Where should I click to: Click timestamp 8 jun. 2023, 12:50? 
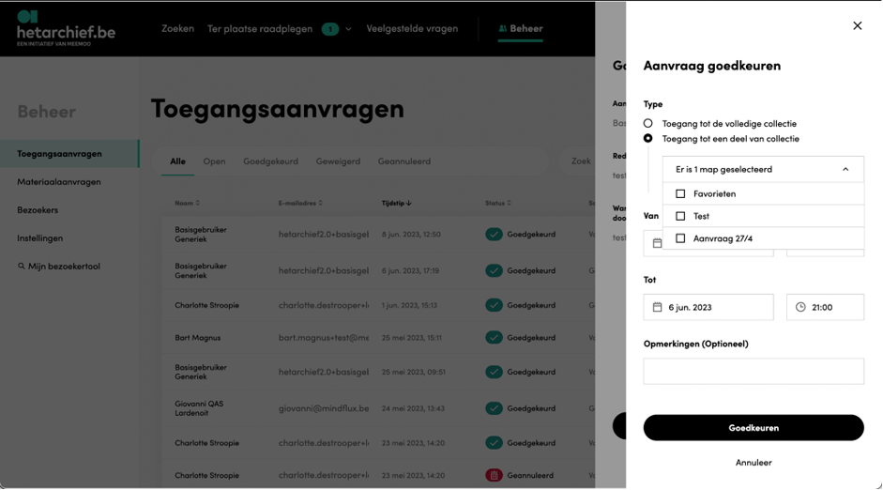(x=411, y=235)
